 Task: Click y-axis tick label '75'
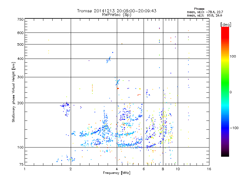22,164
